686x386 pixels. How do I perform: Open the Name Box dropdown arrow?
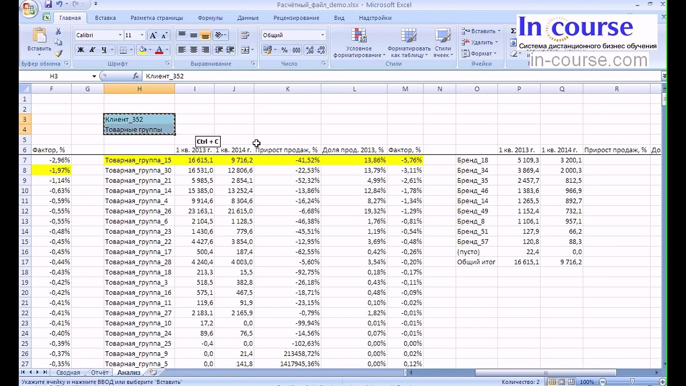click(94, 76)
